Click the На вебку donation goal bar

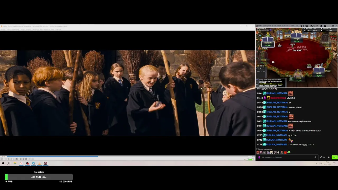point(39,177)
